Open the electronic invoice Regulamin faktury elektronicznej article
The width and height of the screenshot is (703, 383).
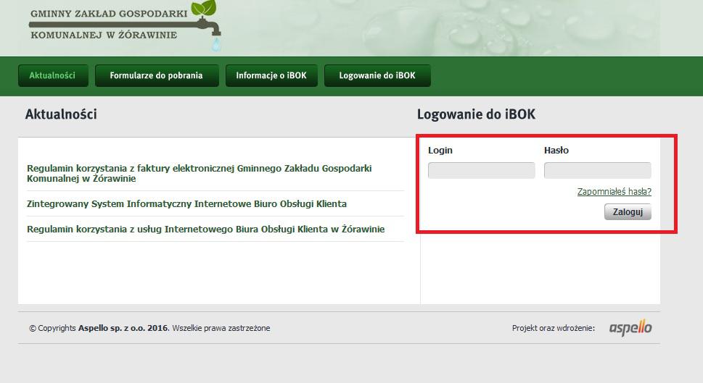[199, 173]
